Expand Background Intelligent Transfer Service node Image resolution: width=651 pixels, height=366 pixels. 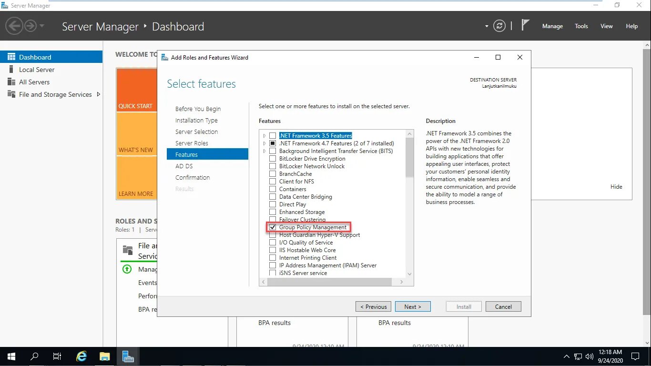coord(264,151)
